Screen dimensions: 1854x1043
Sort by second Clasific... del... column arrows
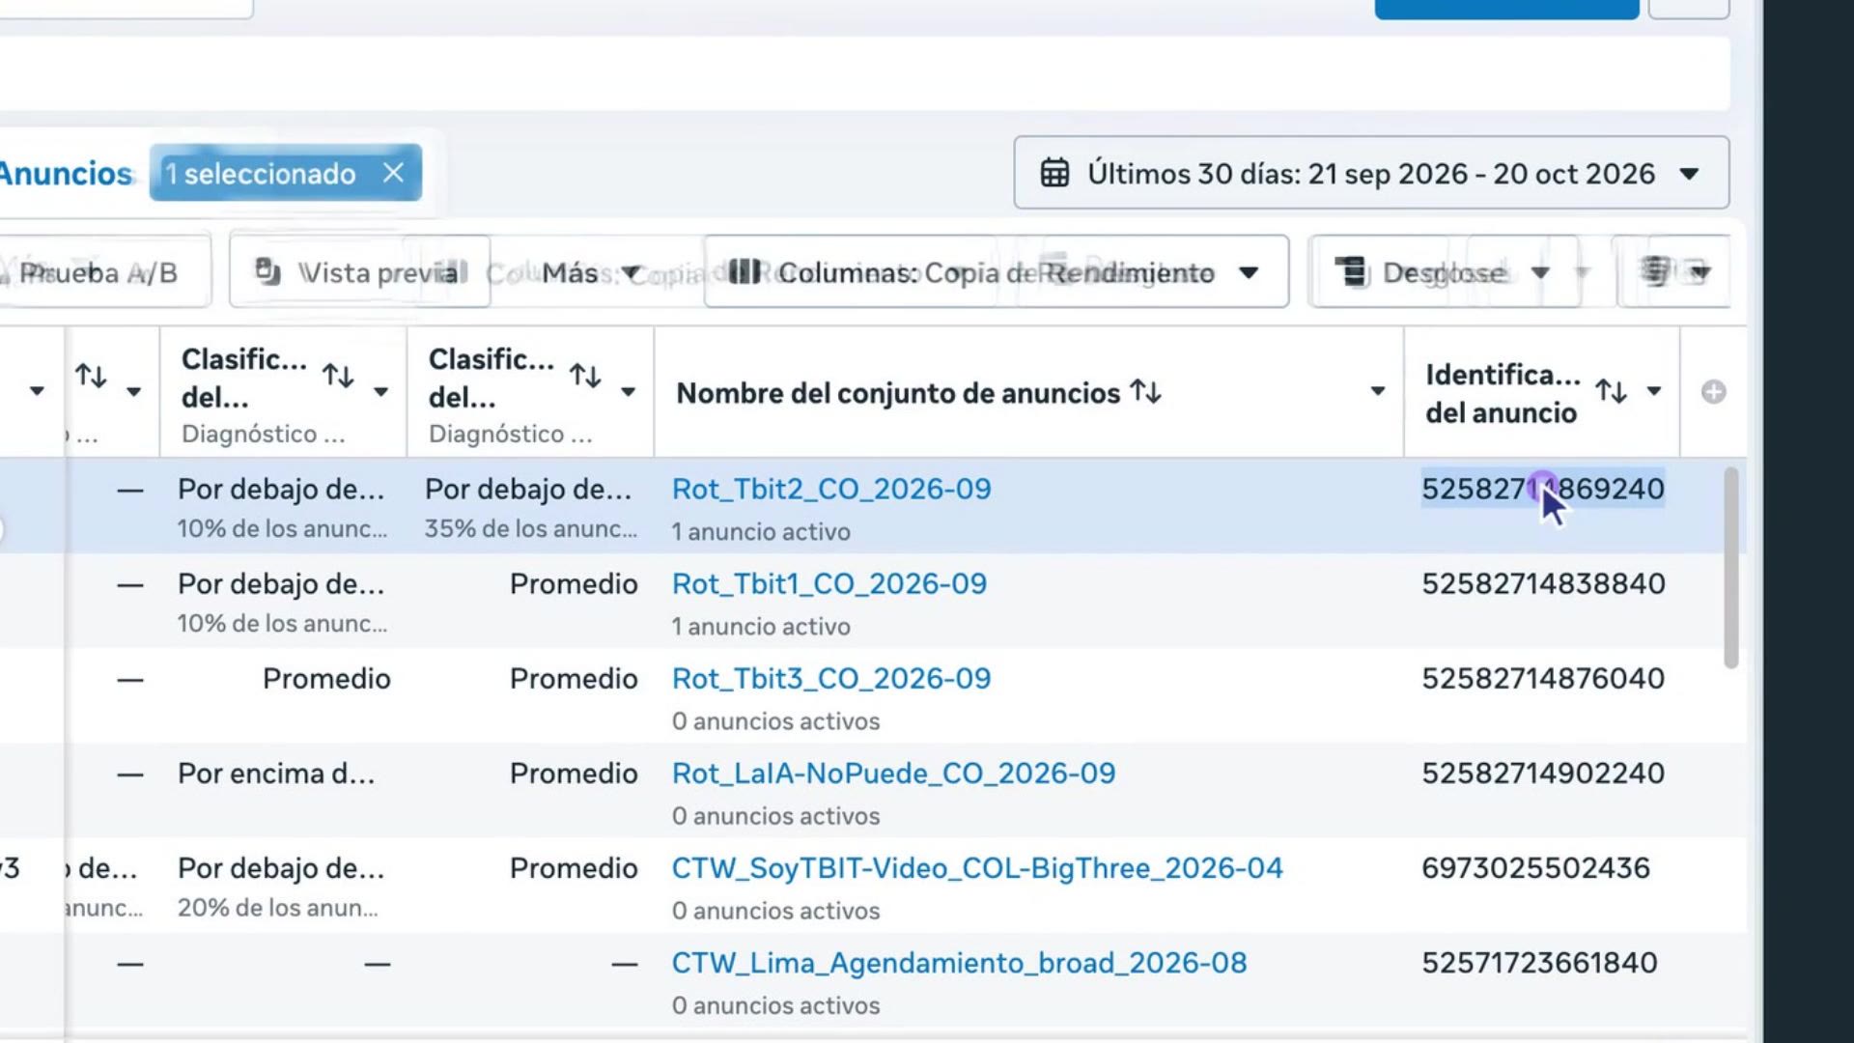[585, 376]
